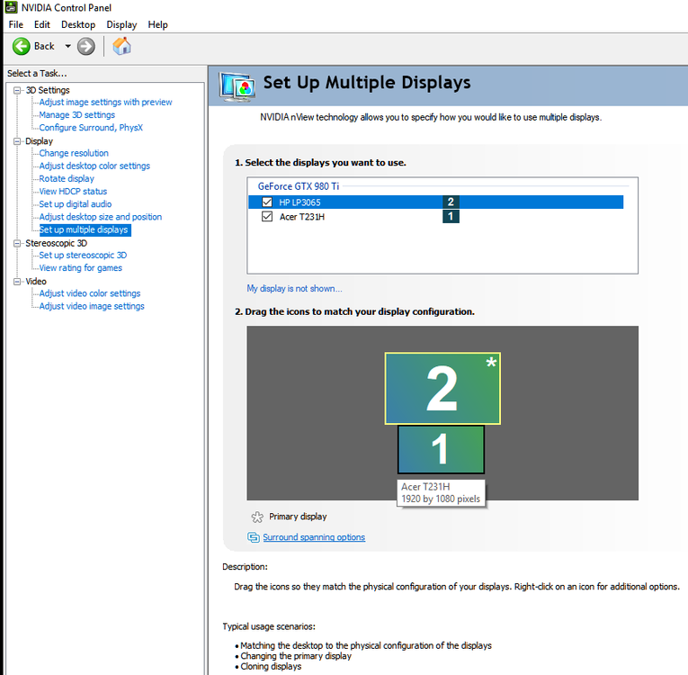
Task: Click the number 1 badge beside Acer T231H
Action: coord(451,216)
